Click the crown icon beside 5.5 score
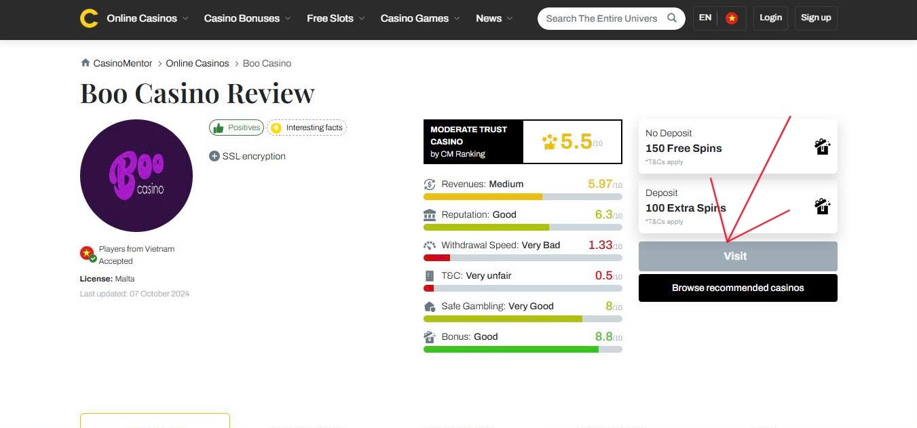The height and width of the screenshot is (428, 917). coord(550,142)
